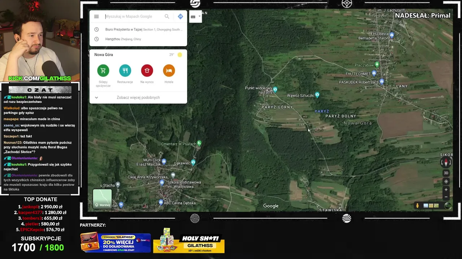Toggle 3D view on the map
The image size is (462, 259).
click(446, 173)
